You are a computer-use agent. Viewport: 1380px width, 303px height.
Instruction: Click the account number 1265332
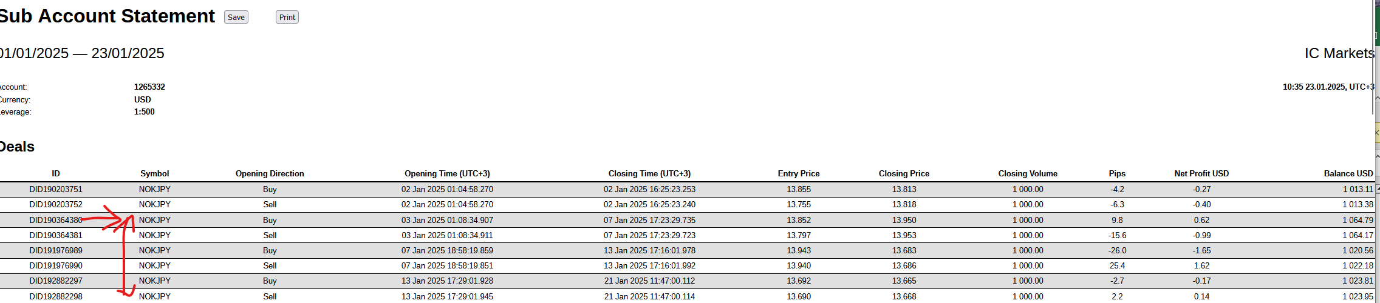[x=149, y=87]
